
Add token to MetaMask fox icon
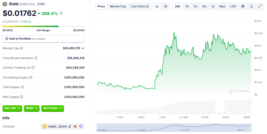coord(75,127)
